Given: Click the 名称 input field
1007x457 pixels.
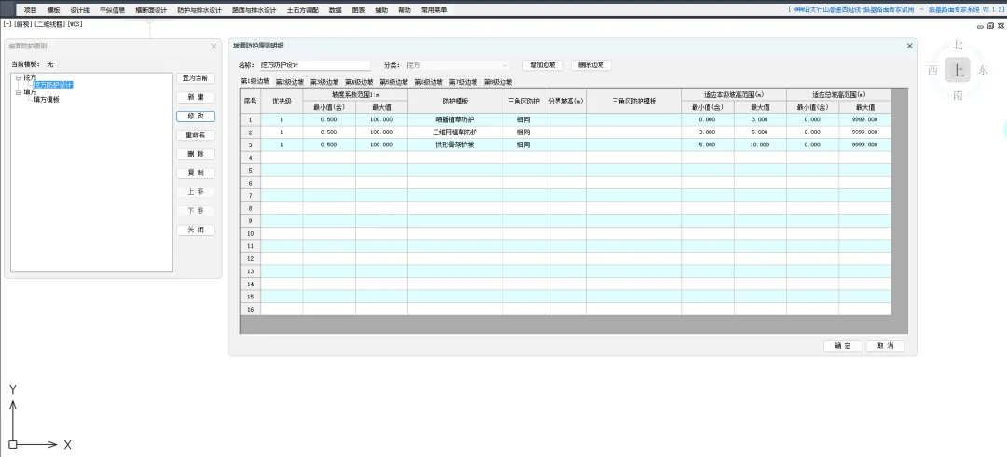Looking at the screenshot, I should pos(314,65).
